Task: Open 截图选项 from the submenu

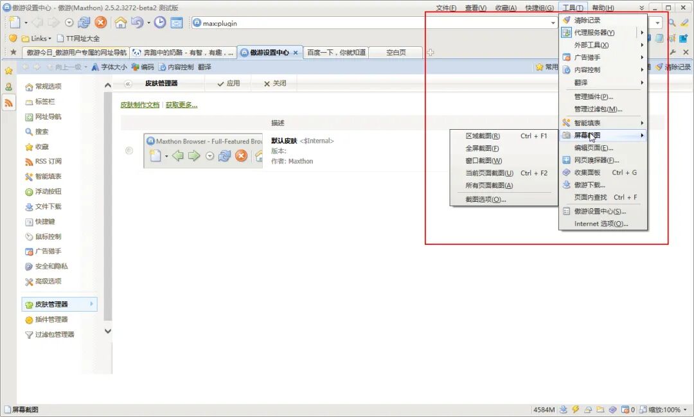Action: 503,199
